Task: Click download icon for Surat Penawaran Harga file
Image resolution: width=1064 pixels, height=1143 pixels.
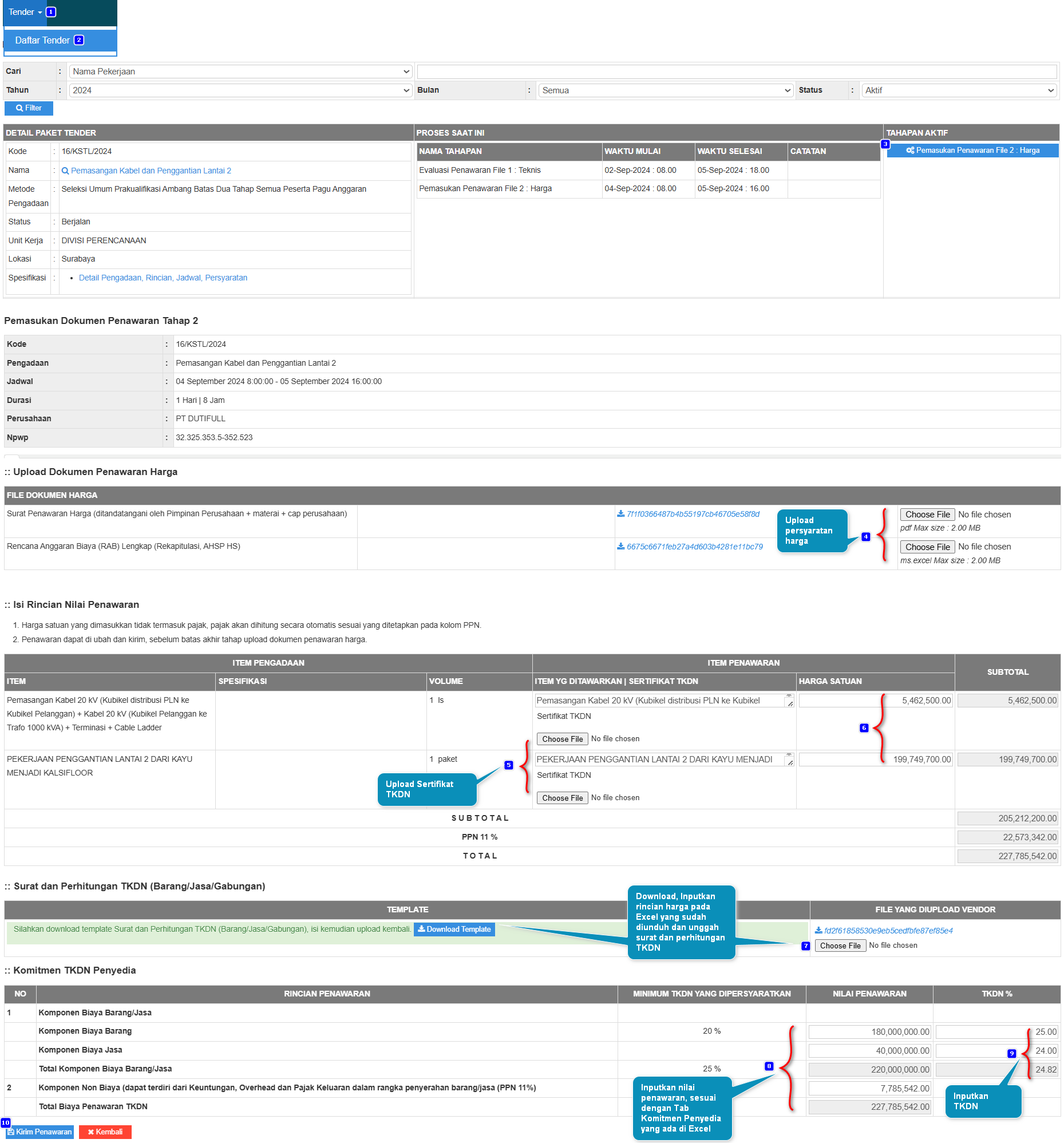Action: pos(621,514)
